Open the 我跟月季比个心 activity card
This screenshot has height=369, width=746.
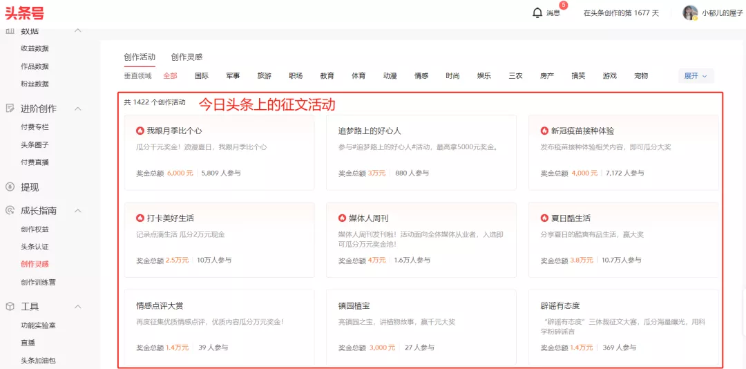point(219,152)
